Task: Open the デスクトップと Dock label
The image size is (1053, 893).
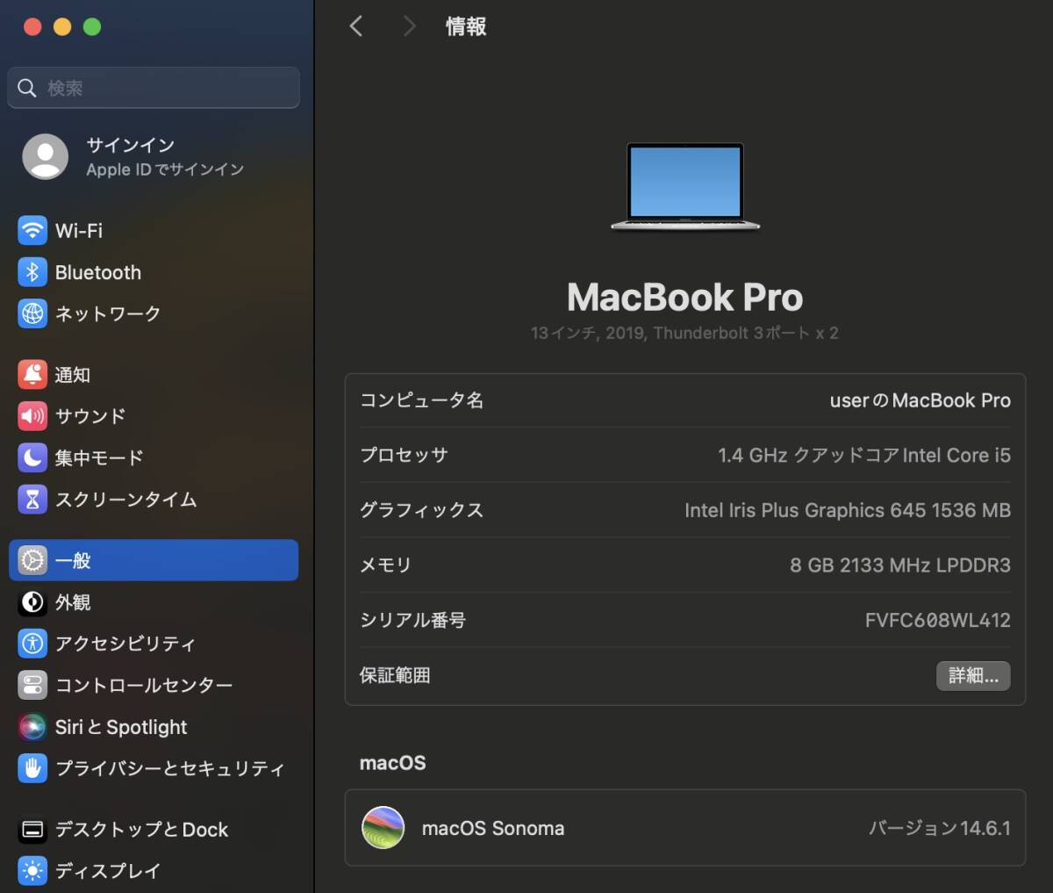Action: pyautogui.click(x=142, y=830)
